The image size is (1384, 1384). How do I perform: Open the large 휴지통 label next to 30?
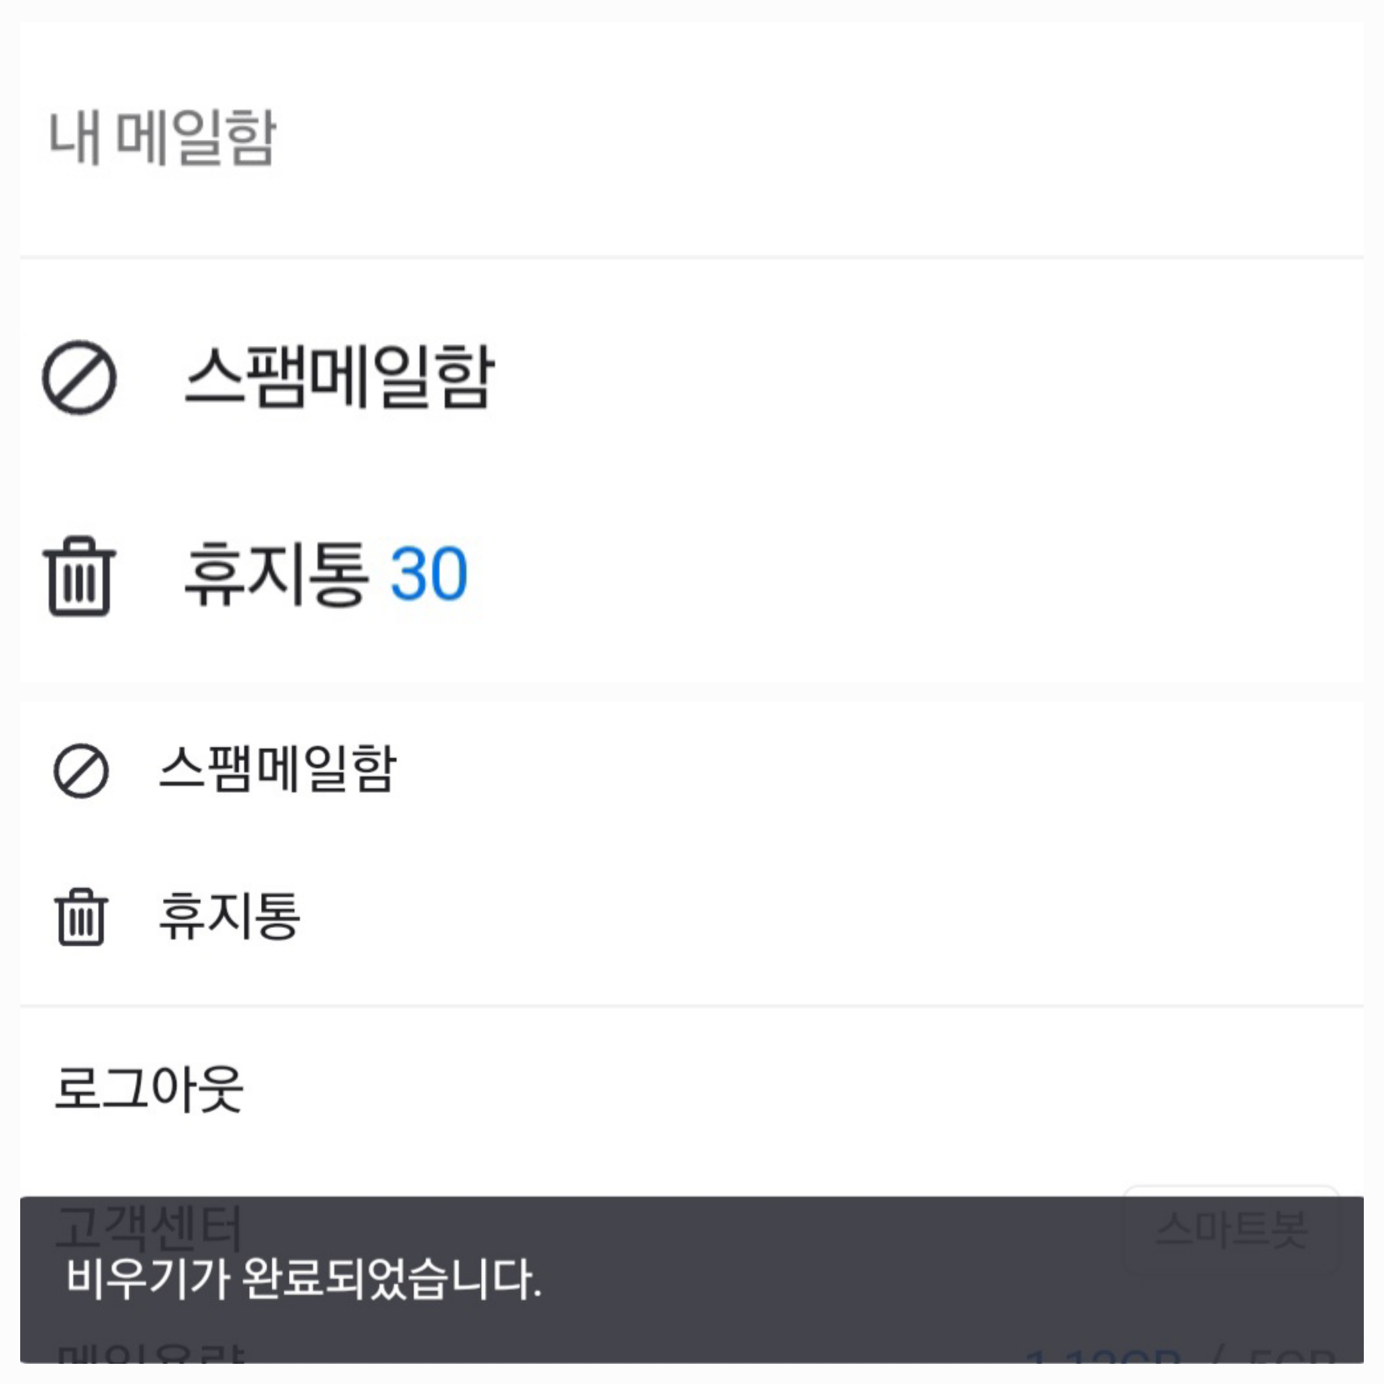276,574
